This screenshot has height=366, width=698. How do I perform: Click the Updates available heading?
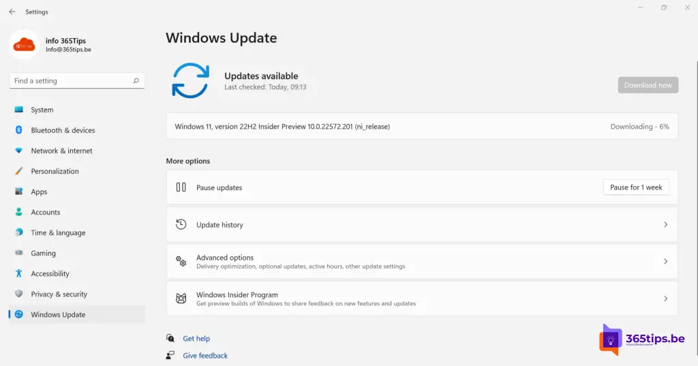click(261, 76)
